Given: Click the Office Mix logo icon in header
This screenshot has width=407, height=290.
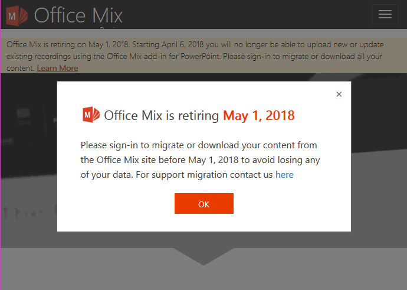Looking at the screenshot, I should [x=17, y=16].
